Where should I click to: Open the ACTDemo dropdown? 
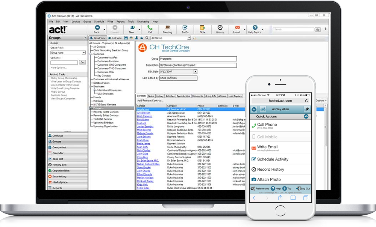coord(189,38)
